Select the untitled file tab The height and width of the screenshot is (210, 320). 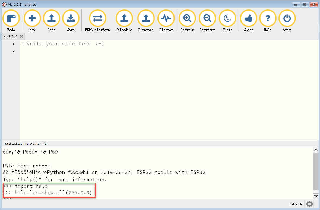[11, 36]
